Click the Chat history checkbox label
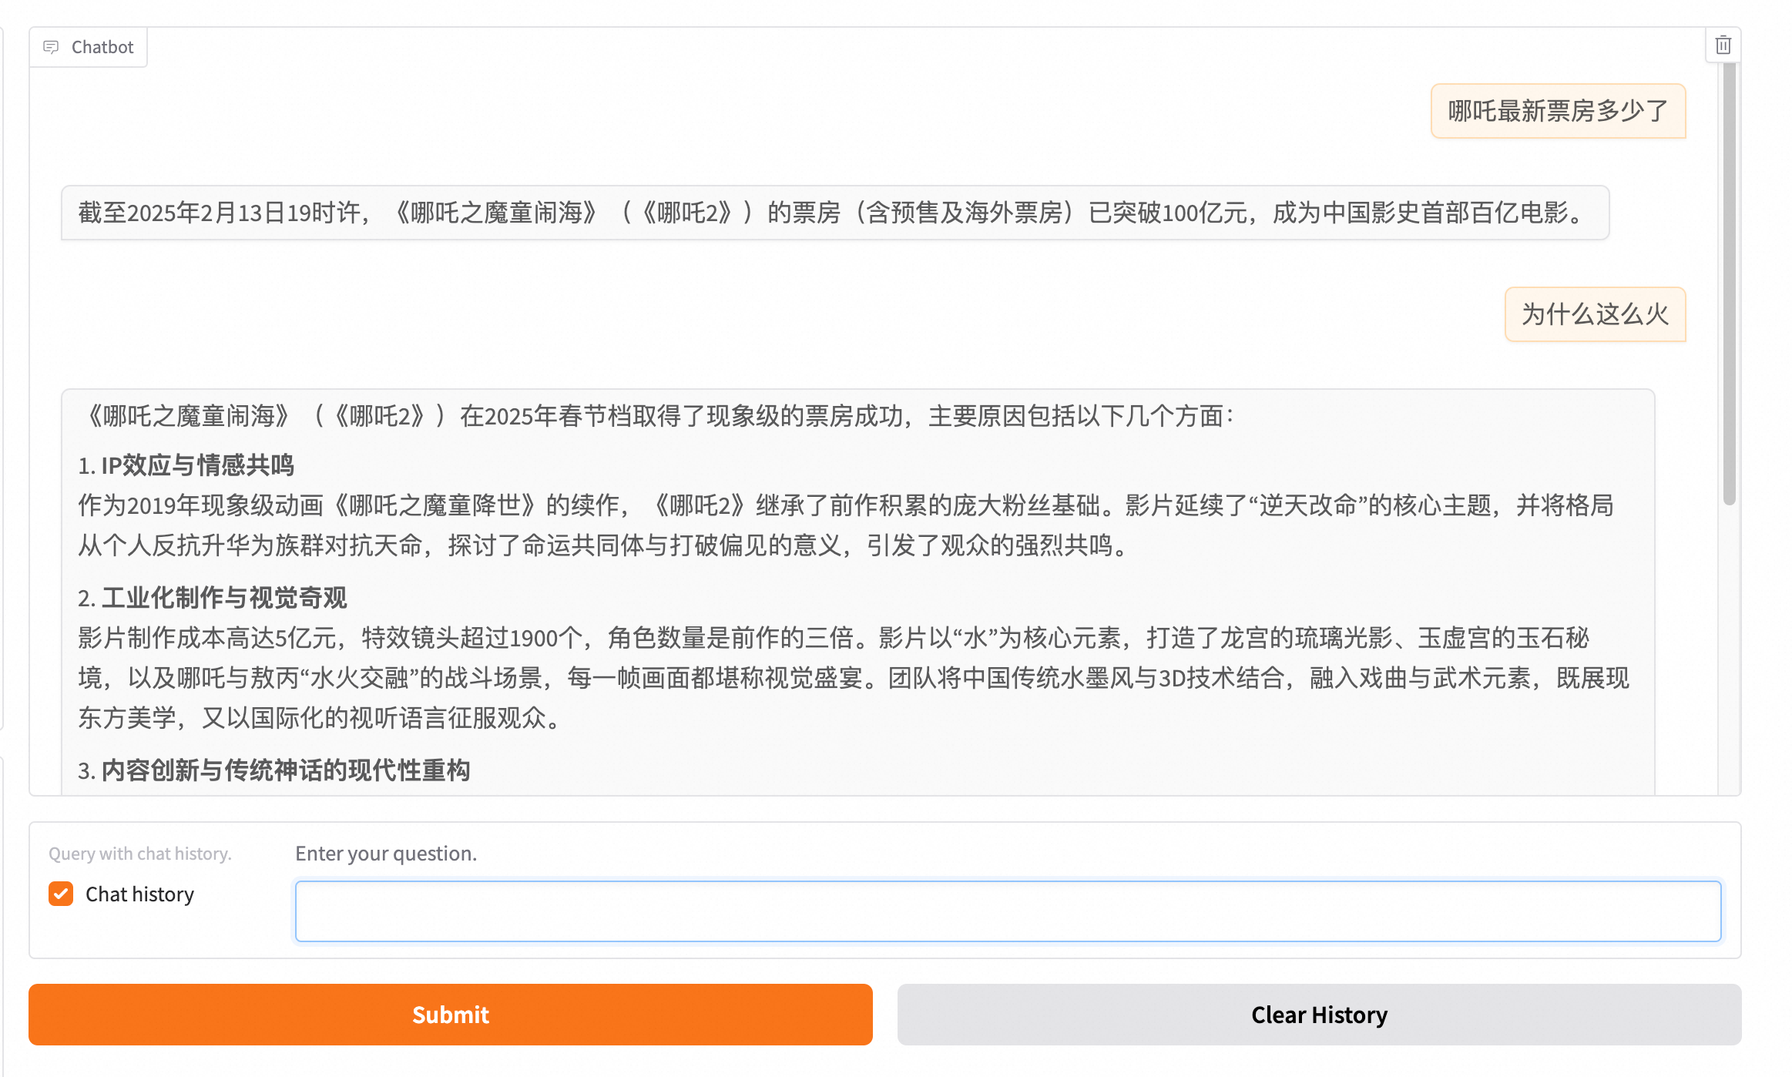The height and width of the screenshot is (1077, 1792). 139,894
